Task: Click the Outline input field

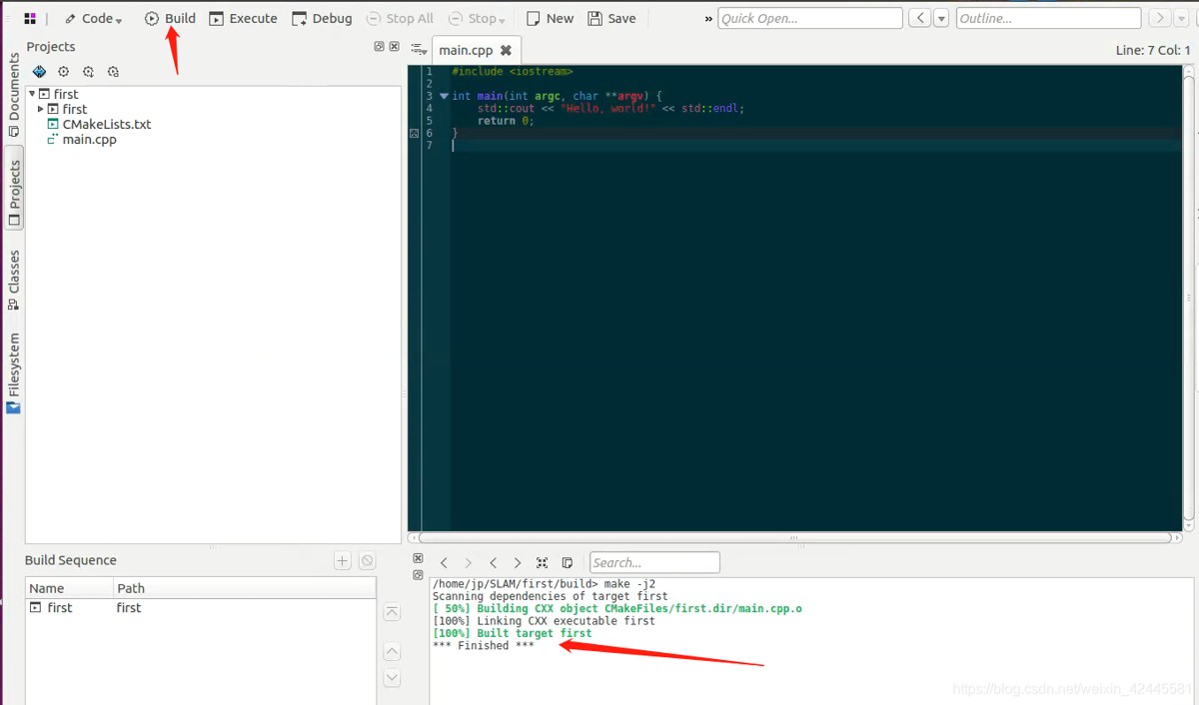Action: [1047, 18]
